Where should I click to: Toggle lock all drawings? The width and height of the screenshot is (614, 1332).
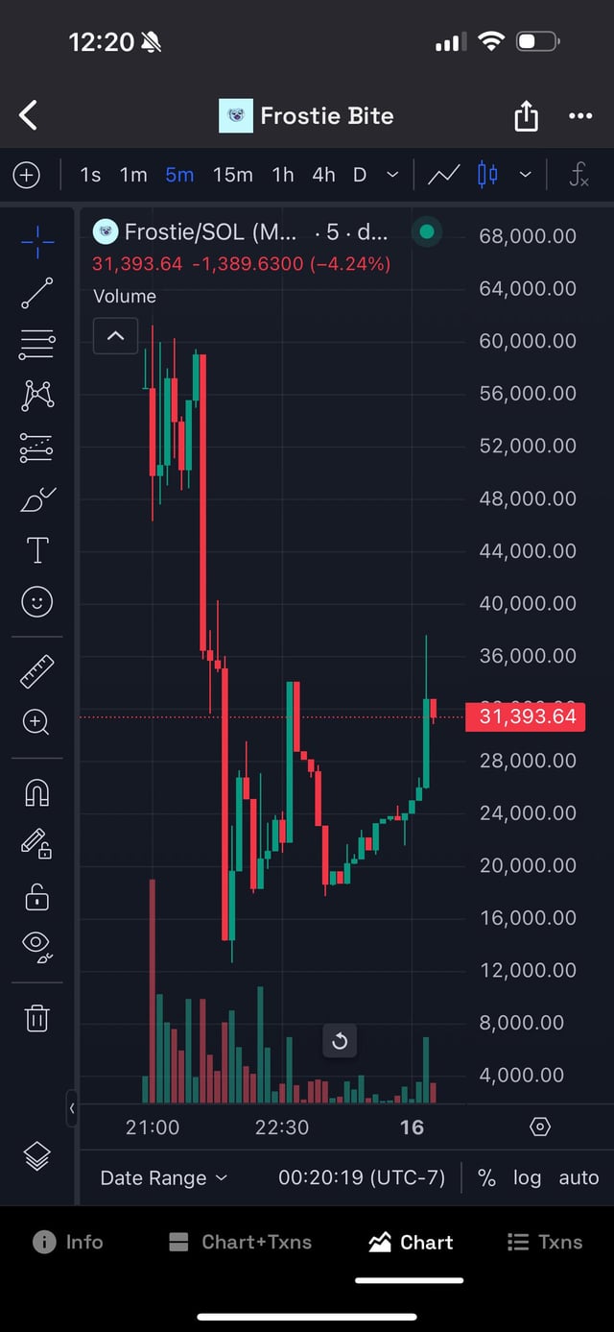point(36,897)
